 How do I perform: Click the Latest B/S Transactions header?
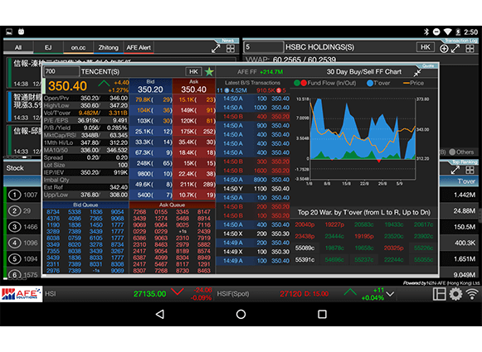pyautogui.click(x=252, y=83)
